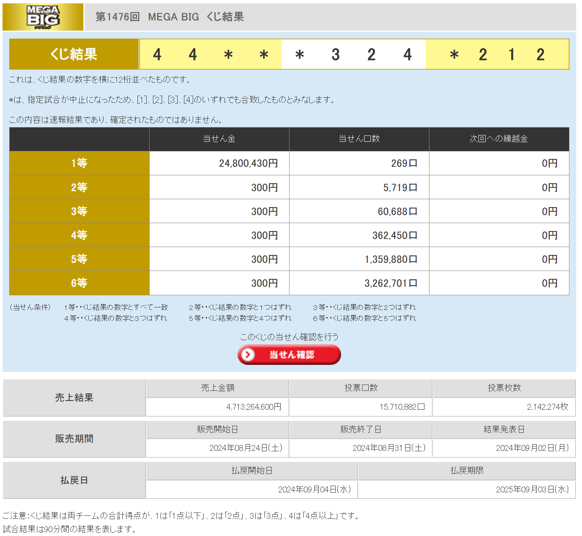Click the このくじの当せん確認を行う text
The image size is (582, 536).
(x=289, y=337)
